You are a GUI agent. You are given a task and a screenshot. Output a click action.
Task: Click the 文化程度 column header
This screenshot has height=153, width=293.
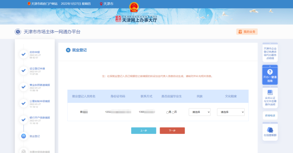(231, 96)
